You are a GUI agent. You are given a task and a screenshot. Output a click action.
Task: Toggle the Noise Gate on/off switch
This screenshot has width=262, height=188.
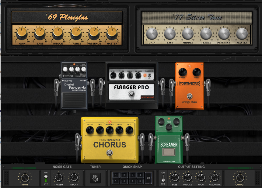click(46, 178)
